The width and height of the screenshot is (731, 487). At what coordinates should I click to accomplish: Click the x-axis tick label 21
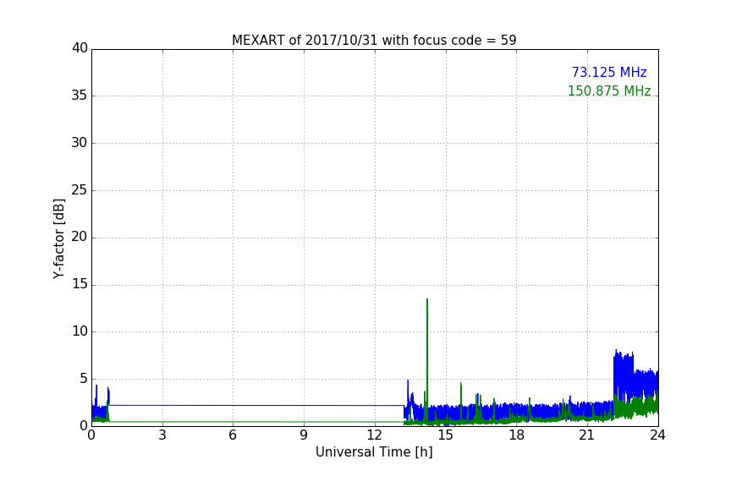click(587, 435)
